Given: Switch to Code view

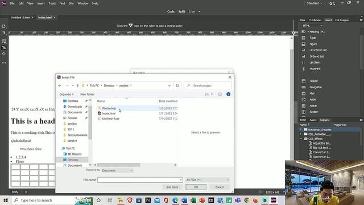Looking at the screenshot, I should 171,11.
